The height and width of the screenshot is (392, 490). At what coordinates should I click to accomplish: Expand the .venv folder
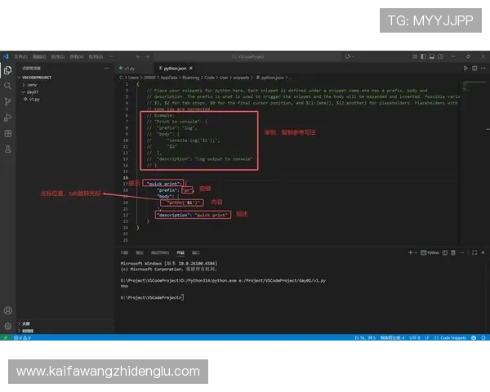click(31, 84)
